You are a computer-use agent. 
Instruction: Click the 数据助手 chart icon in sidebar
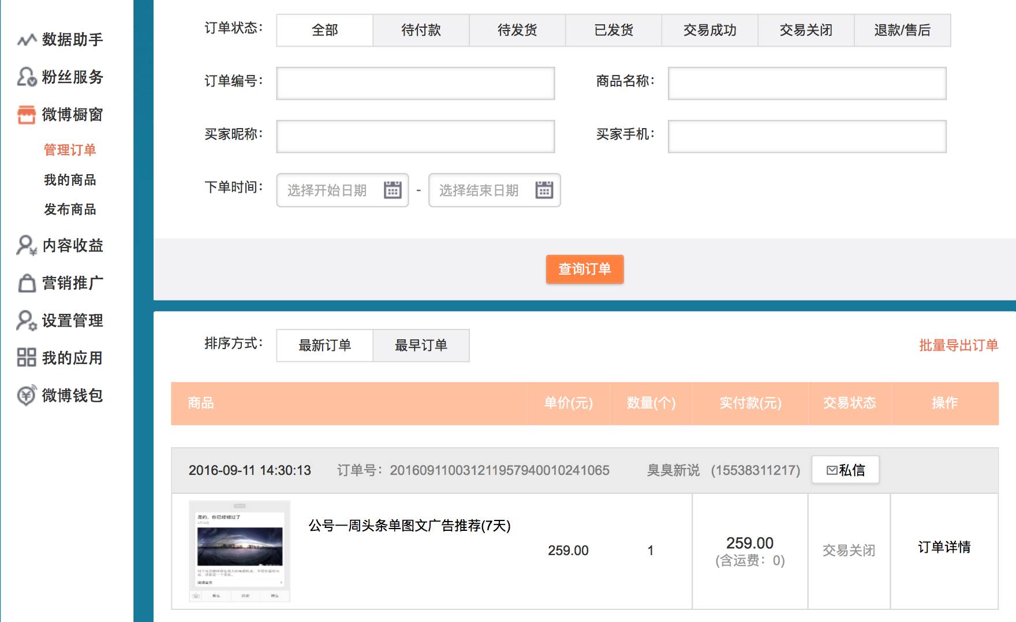tap(27, 40)
